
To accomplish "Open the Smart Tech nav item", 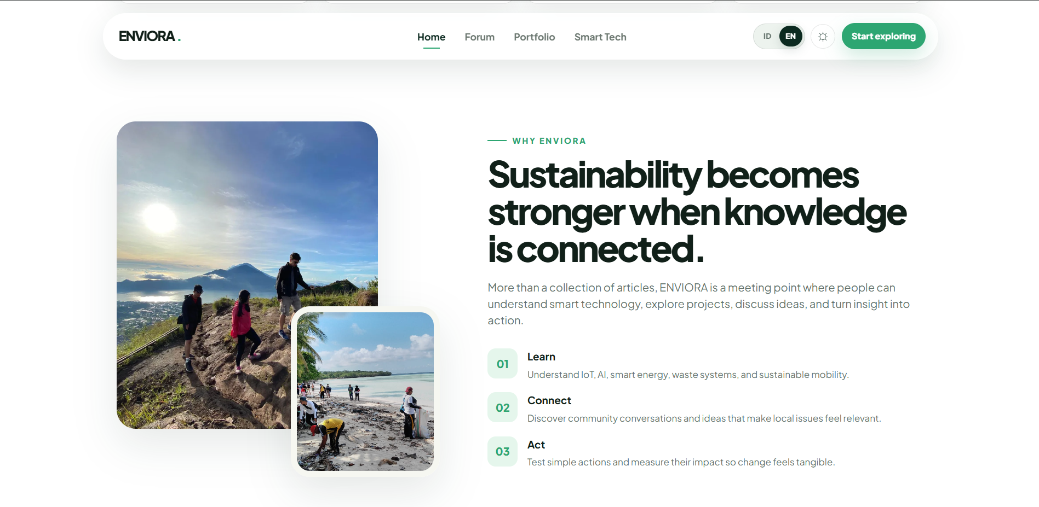I will [x=600, y=37].
